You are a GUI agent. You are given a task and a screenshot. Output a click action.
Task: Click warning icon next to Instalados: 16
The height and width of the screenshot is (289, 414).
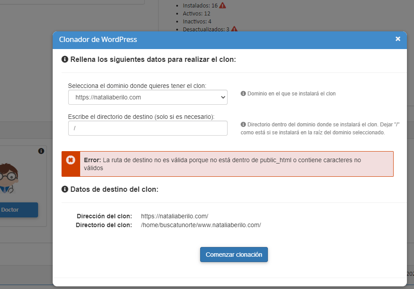(x=223, y=5)
